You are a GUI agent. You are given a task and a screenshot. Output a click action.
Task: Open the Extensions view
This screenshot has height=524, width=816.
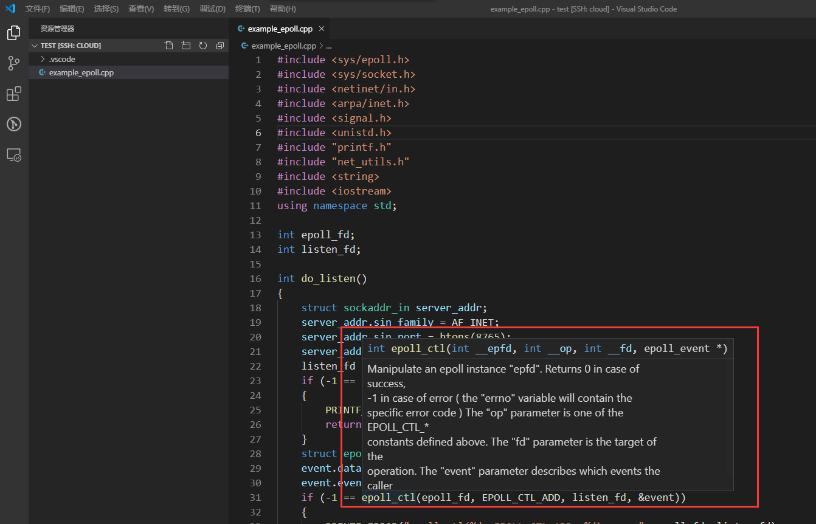point(13,93)
